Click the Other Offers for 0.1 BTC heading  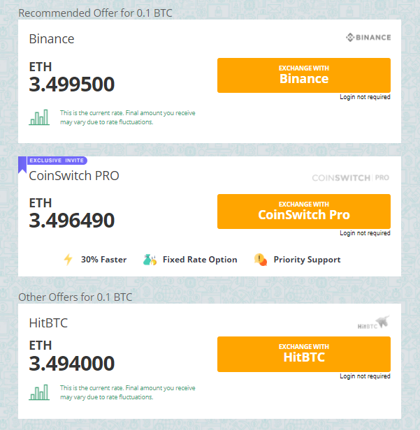point(75,297)
